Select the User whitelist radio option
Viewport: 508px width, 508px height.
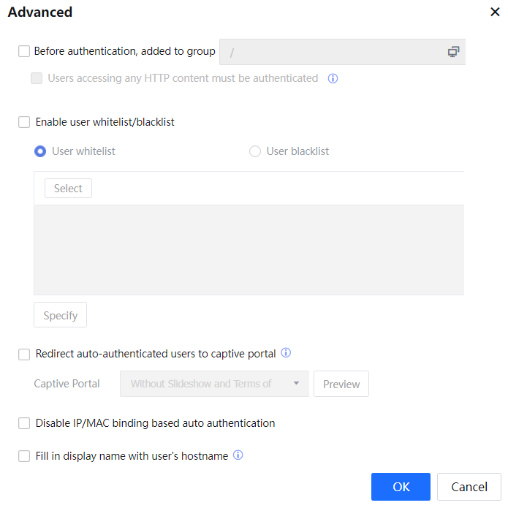click(x=41, y=151)
